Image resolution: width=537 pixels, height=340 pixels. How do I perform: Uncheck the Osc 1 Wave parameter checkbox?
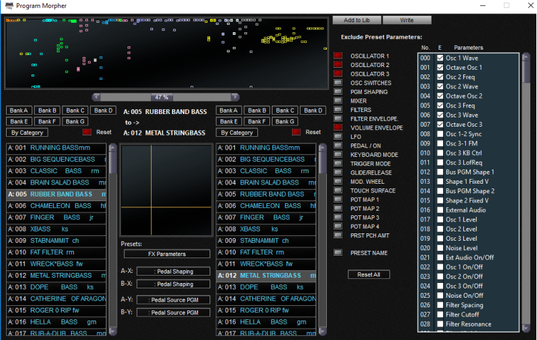[x=440, y=58]
